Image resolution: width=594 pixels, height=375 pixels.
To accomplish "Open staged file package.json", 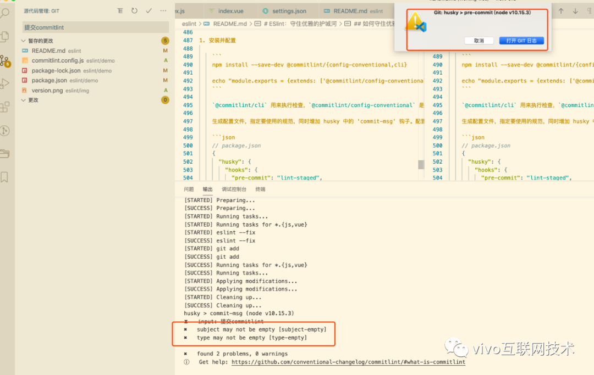I will click(95, 80).
